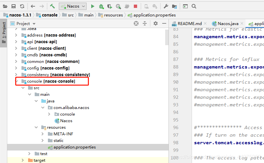This screenshot has width=264, height=163.
Task: Open Project Structure icon
Action: [x=174, y=6]
